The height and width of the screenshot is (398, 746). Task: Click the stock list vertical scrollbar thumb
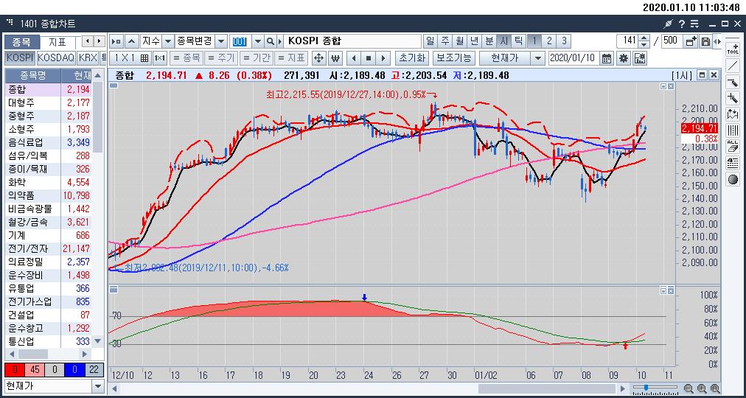coord(97,117)
